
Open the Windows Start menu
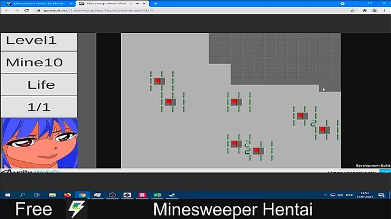[x=7, y=195]
